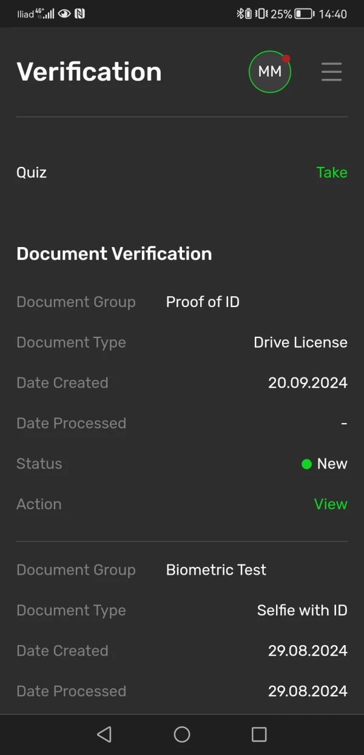Click the eye comfort status icon
This screenshot has width=364, height=755.
tap(64, 13)
